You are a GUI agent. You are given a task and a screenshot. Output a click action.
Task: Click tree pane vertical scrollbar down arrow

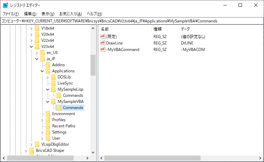click(x=93, y=152)
